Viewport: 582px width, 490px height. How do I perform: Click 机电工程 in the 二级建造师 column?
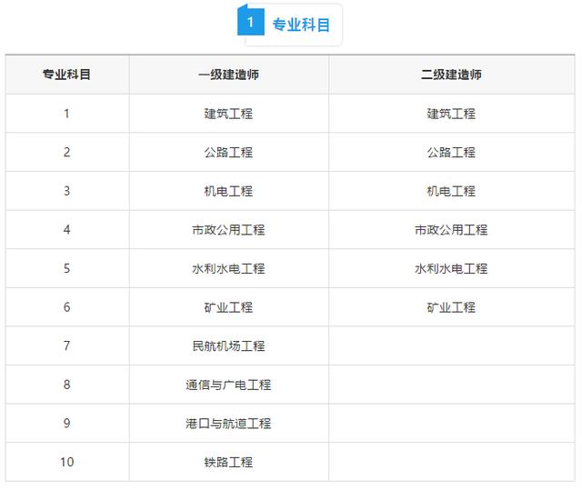pyautogui.click(x=451, y=191)
